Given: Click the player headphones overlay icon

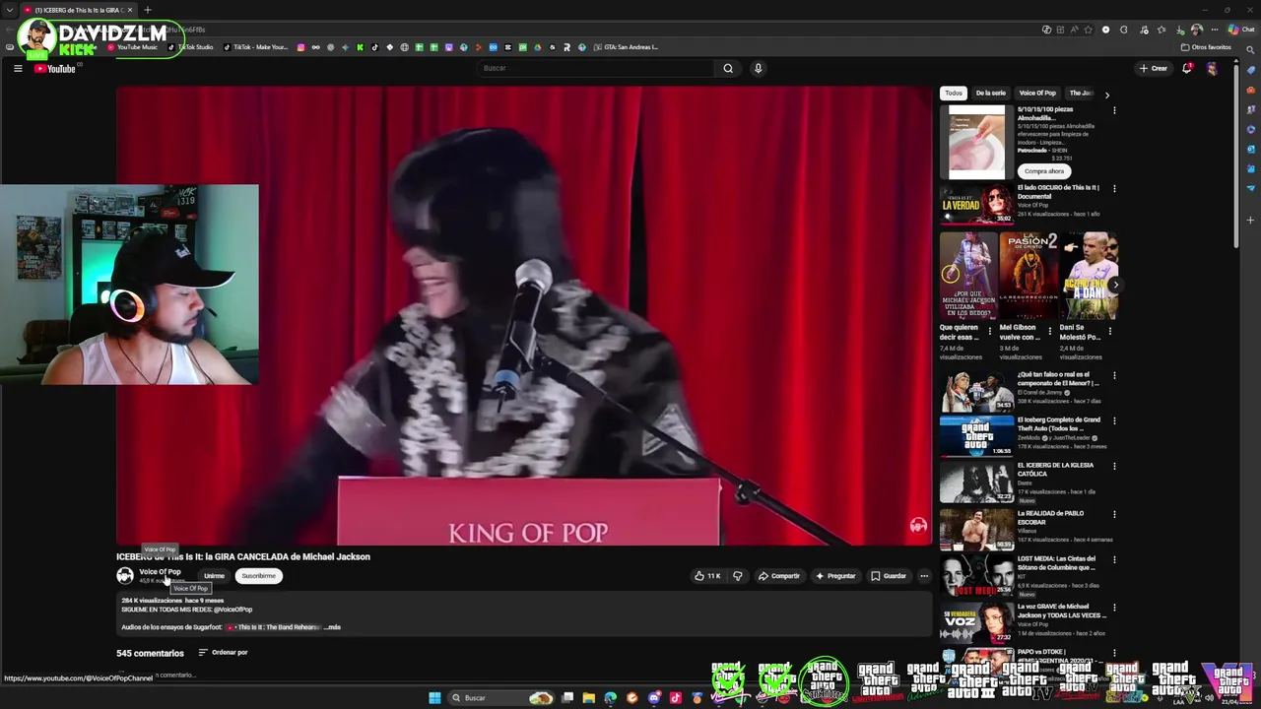Looking at the screenshot, I should 918,526.
